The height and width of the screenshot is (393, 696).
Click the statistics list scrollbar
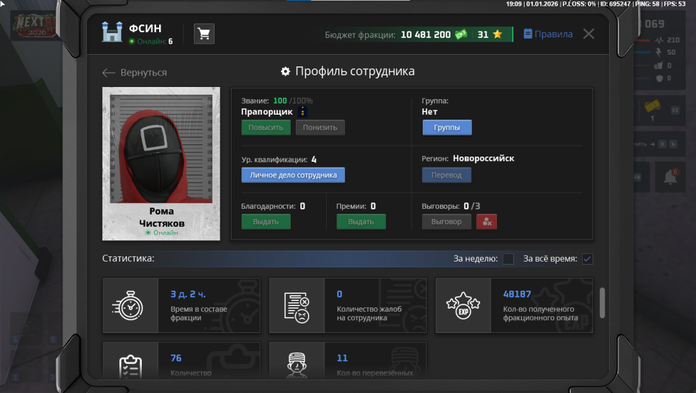click(603, 303)
